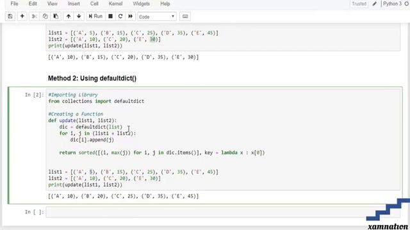Click the list2 line in the upper cell
Screen dimensions: 410x230
coord(104,40)
